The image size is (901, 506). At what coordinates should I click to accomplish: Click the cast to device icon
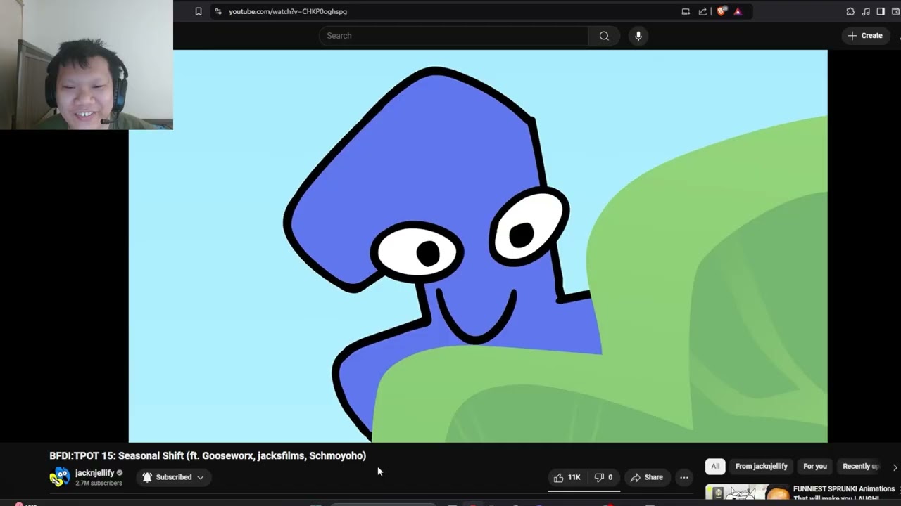686,11
